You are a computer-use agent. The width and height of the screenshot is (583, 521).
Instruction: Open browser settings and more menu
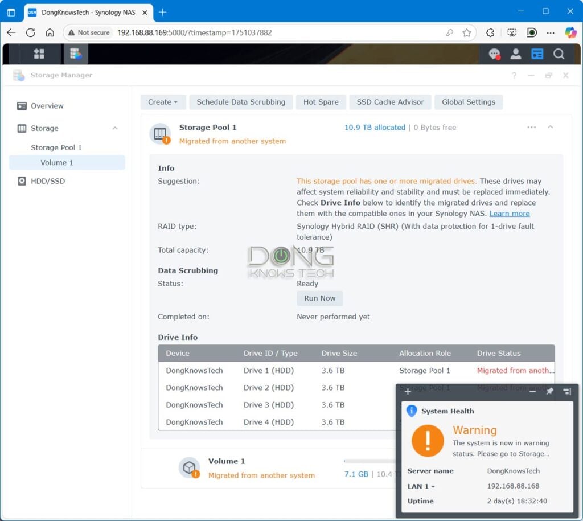pyautogui.click(x=551, y=32)
